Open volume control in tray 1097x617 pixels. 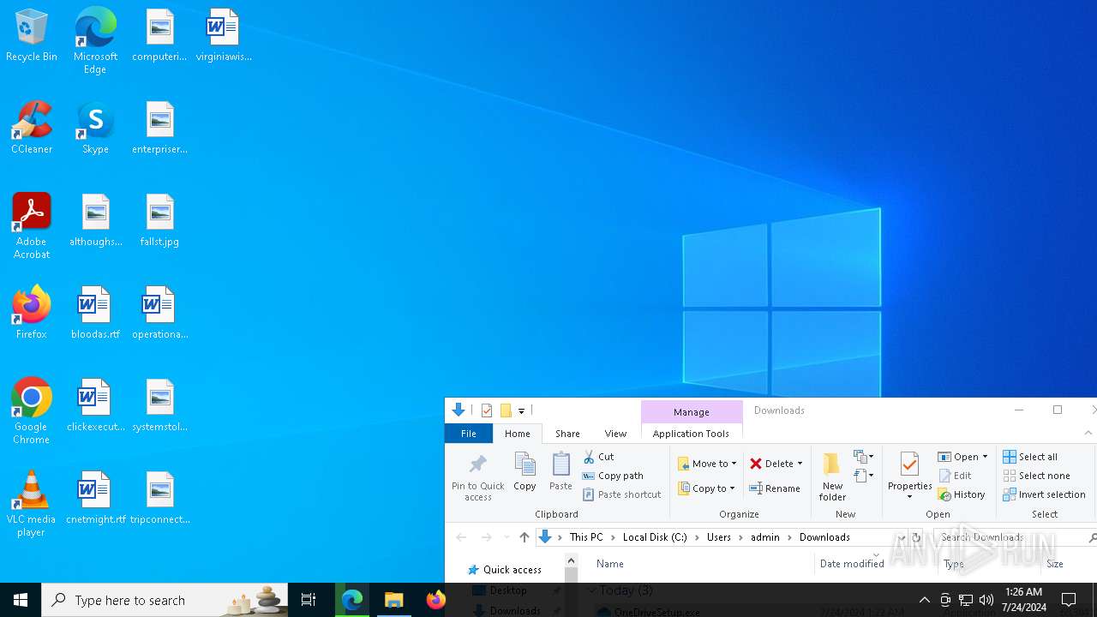[986, 600]
